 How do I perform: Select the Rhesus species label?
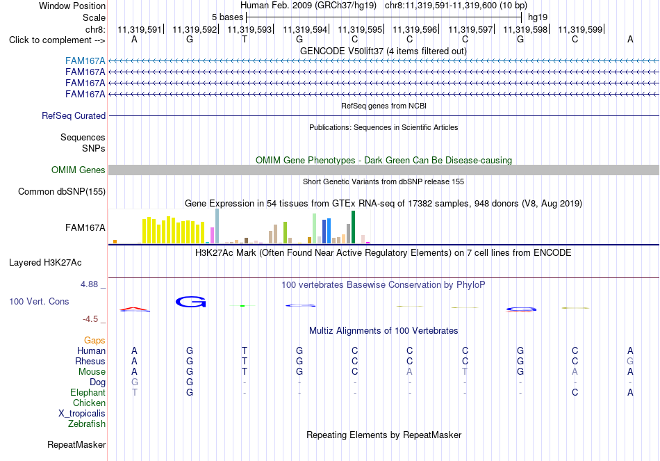[x=90, y=361]
